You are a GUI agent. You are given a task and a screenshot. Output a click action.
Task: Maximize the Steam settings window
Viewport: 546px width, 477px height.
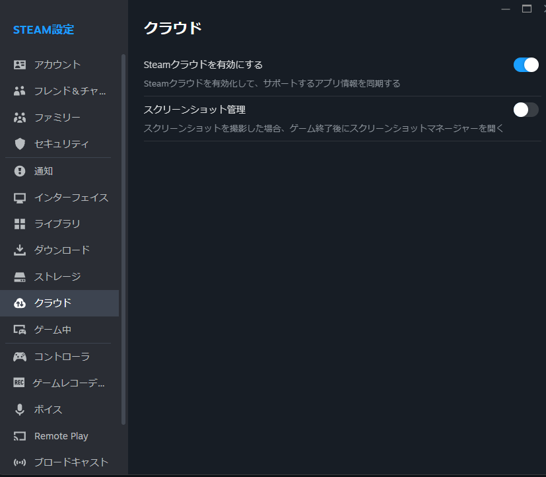coord(526,9)
